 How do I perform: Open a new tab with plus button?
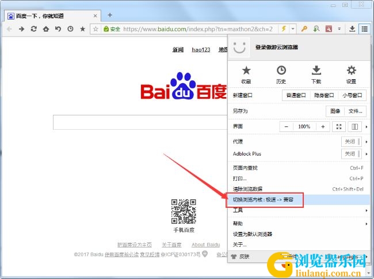pos(110,15)
